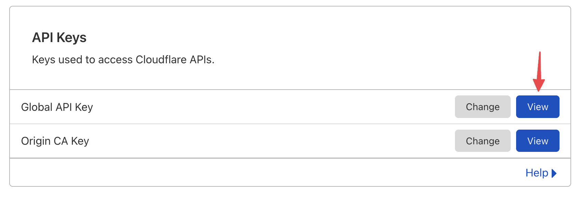The height and width of the screenshot is (197, 579).
Task: Click the Origin CA Key label
Action: click(55, 141)
